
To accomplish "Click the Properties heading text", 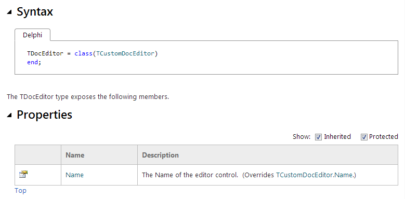I will pyautogui.click(x=44, y=115).
